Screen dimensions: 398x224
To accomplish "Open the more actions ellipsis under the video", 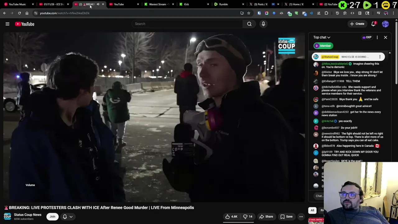I will (301, 217).
